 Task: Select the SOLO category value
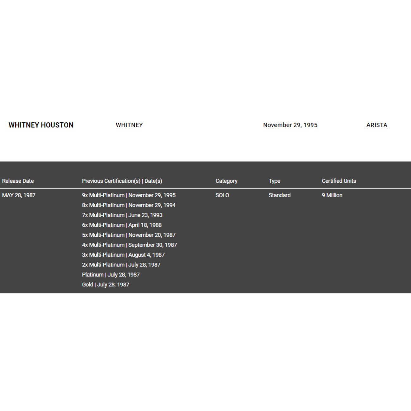[222, 195]
